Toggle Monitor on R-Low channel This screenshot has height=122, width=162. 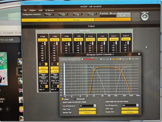click(91, 40)
